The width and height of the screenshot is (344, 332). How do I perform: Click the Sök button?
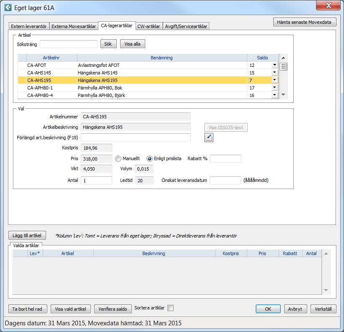tap(108, 44)
